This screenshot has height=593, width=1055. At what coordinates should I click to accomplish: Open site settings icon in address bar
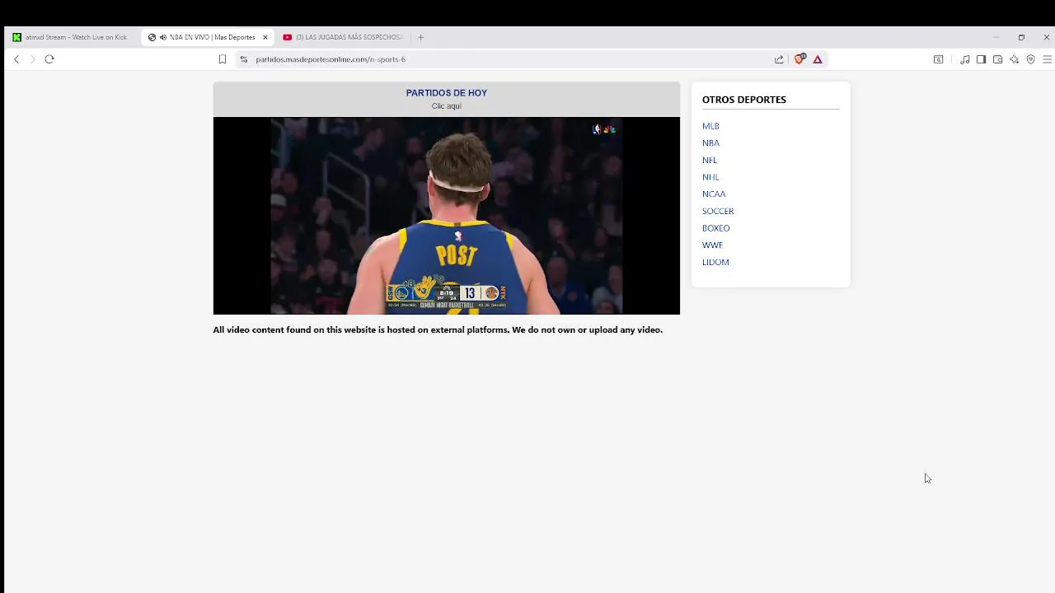[x=243, y=59]
